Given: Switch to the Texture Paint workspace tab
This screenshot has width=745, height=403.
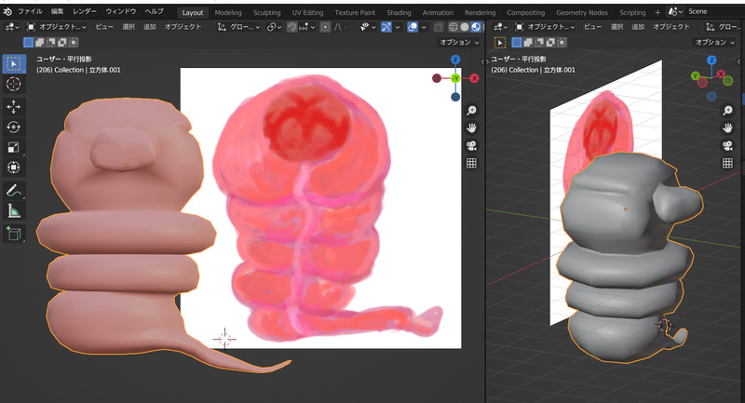Looking at the screenshot, I should (355, 12).
